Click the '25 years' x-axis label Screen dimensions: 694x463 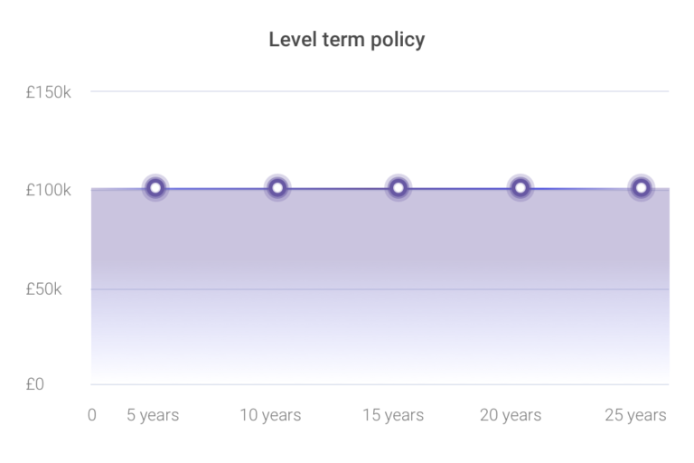[x=635, y=416]
